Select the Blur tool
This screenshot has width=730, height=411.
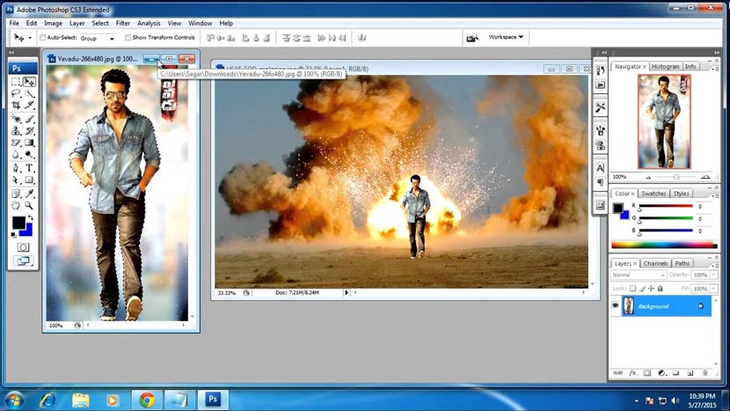click(x=16, y=154)
